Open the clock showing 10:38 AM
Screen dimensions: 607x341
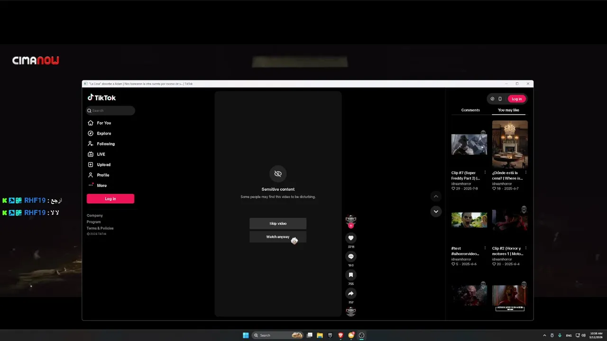coord(596,335)
